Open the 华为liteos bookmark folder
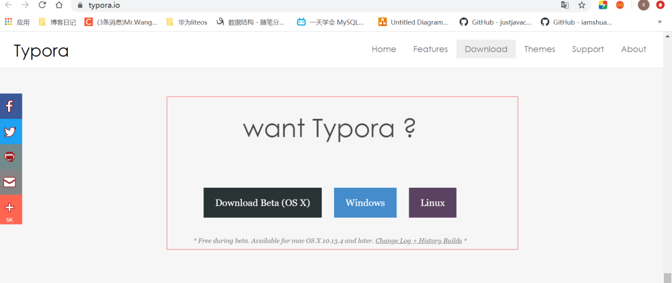 click(187, 22)
